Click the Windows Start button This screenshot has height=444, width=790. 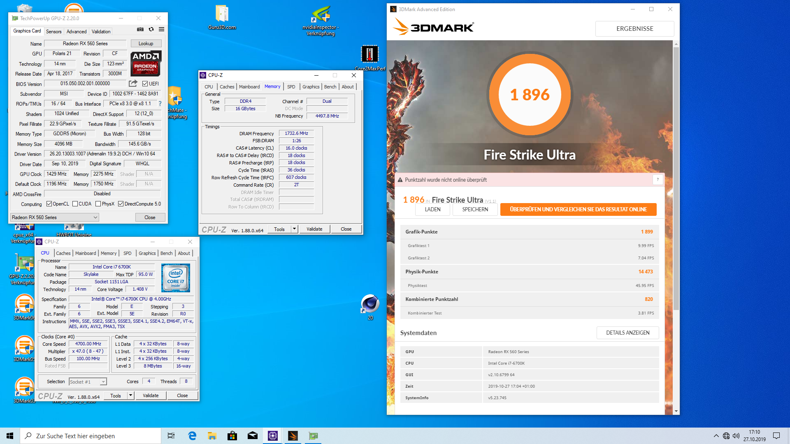(x=10, y=436)
